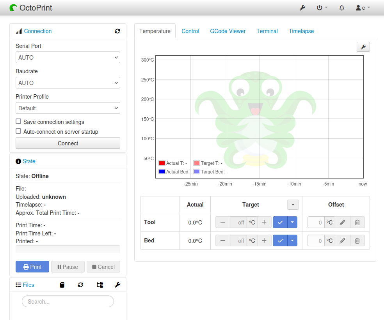Click the Print button
This screenshot has width=384, height=320.
coord(32,267)
